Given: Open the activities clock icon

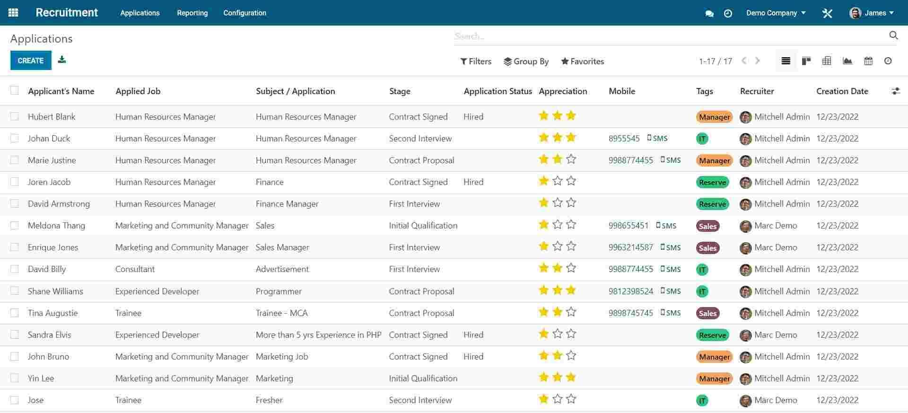Looking at the screenshot, I should click(x=728, y=13).
